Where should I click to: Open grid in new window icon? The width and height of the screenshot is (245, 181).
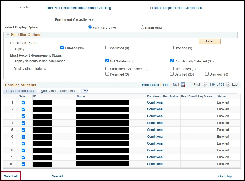[175, 85]
